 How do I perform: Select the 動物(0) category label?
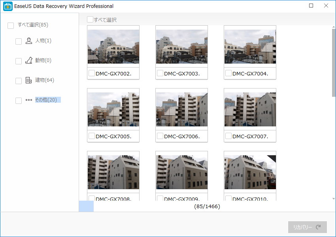[x=43, y=60]
